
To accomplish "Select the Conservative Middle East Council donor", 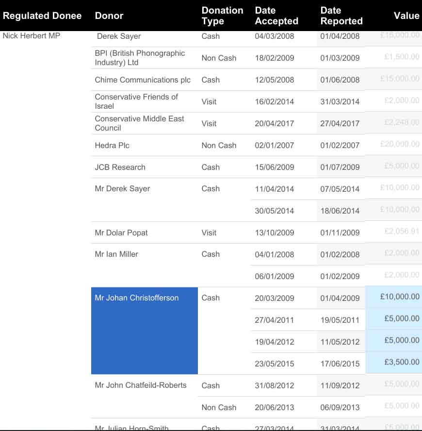I will pos(139,123).
